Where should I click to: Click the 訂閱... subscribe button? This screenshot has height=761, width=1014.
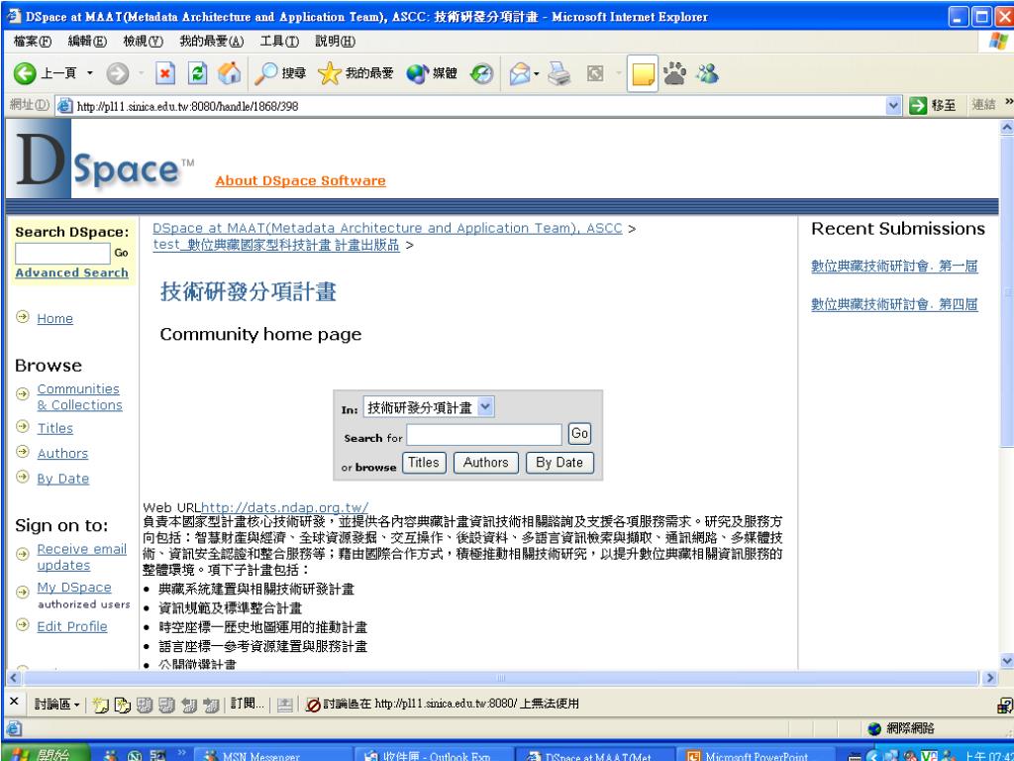[x=247, y=705]
